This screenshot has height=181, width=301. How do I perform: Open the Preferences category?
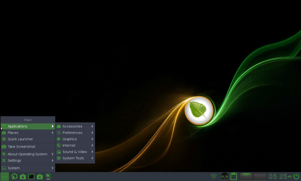pyautogui.click(x=75, y=133)
